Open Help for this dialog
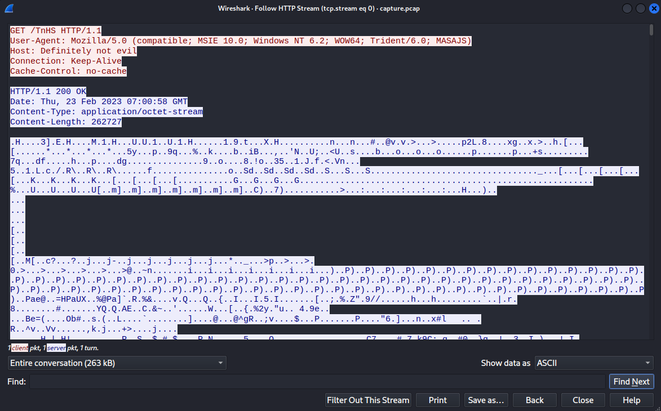This screenshot has height=411, width=661. click(x=631, y=400)
